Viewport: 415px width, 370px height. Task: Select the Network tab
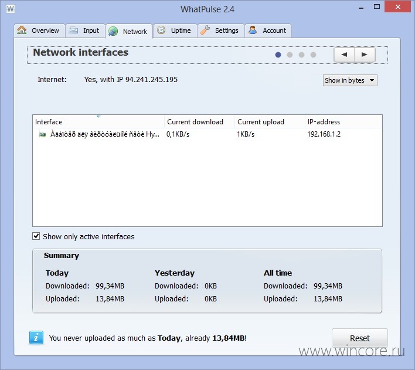pyautogui.click(x=129, y=32)
